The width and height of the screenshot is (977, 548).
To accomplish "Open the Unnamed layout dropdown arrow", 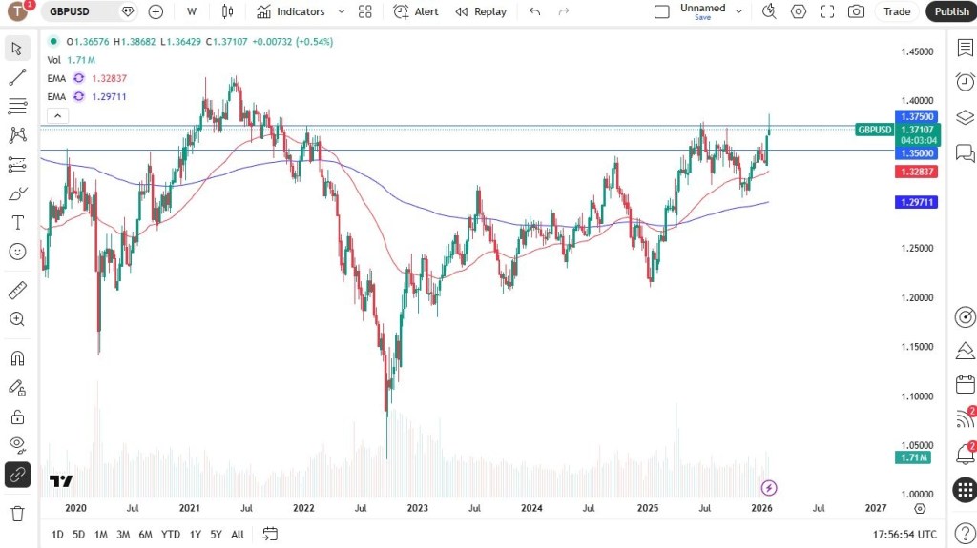I will [739, 11].
